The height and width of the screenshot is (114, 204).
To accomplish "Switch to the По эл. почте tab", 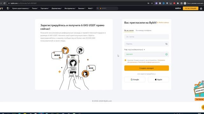I will [x=129, y=30].
